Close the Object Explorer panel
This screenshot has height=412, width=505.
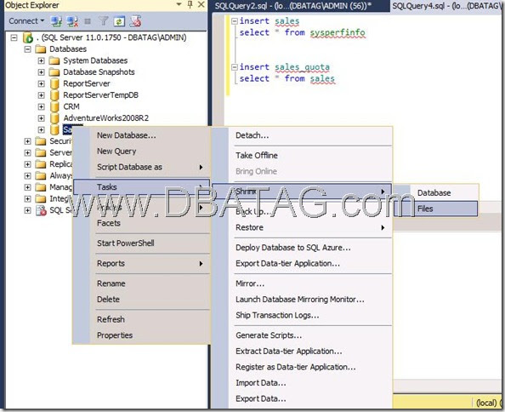point(201,4)
